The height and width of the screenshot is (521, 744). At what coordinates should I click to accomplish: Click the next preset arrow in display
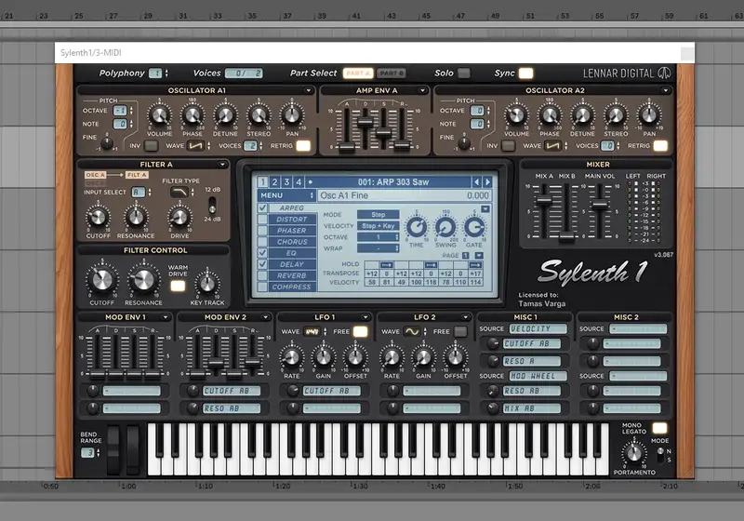(x=487, y=181)
